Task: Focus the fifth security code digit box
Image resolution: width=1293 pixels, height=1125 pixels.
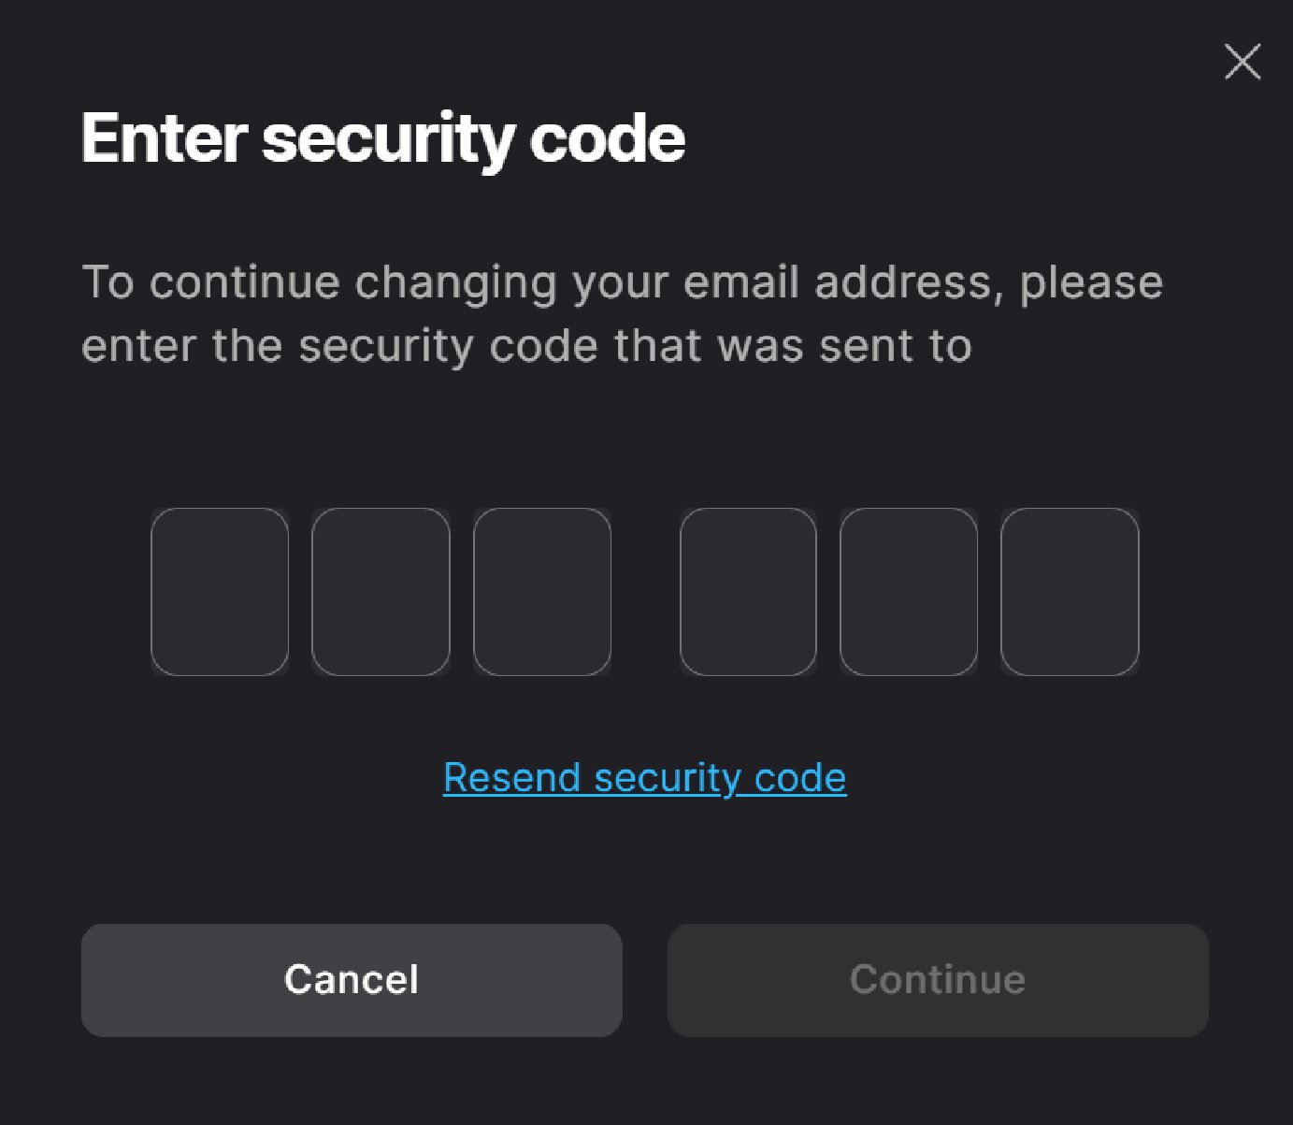Action: (909, 591)
